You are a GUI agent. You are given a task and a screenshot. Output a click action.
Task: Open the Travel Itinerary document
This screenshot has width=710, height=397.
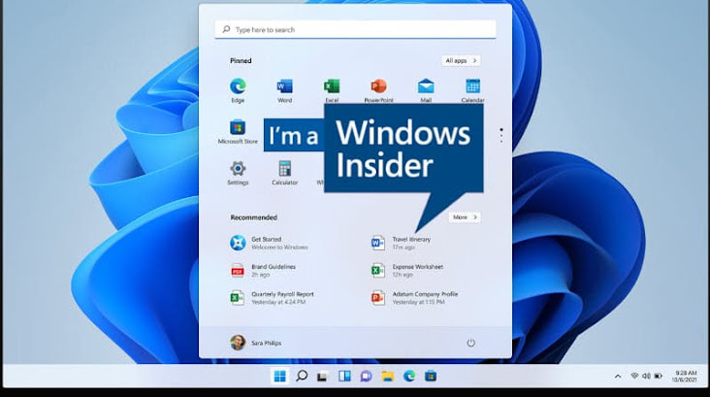pyautogui.click(x=402, y=243)
